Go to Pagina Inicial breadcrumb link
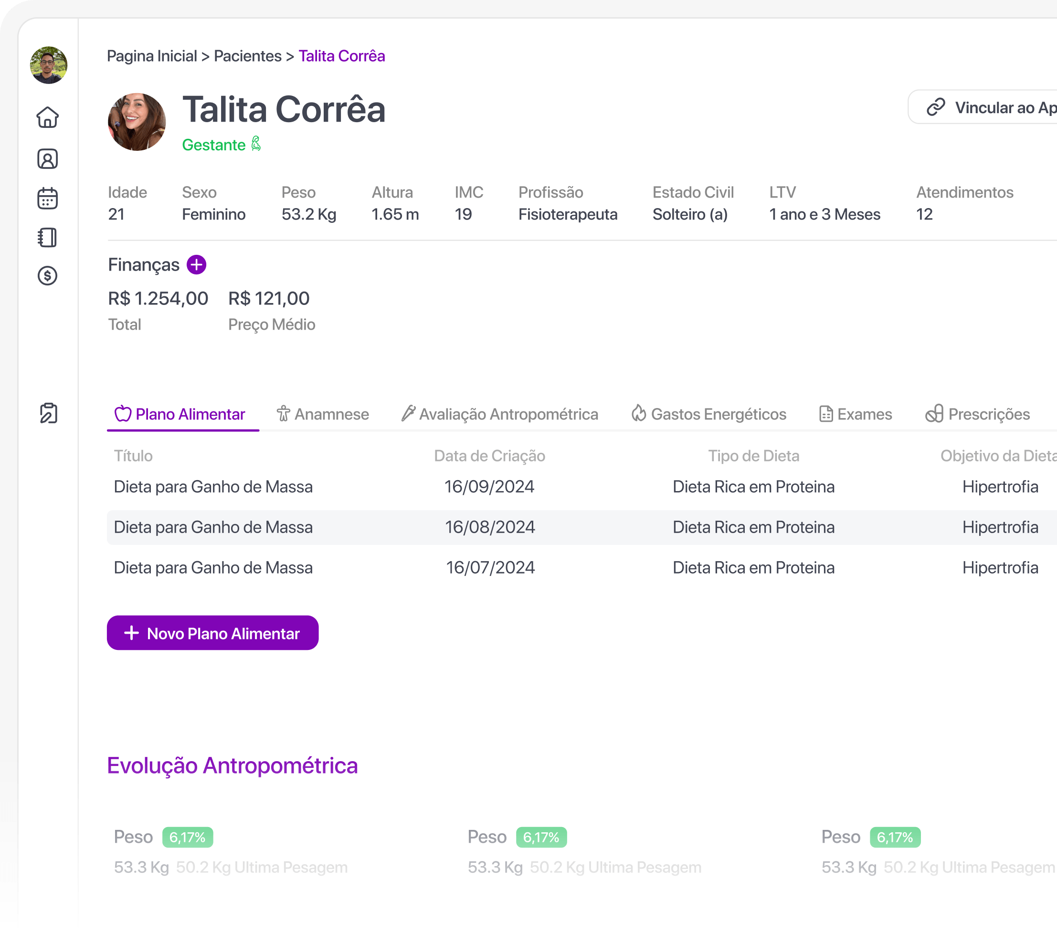 pyautogui.click(x=152, y=56)
